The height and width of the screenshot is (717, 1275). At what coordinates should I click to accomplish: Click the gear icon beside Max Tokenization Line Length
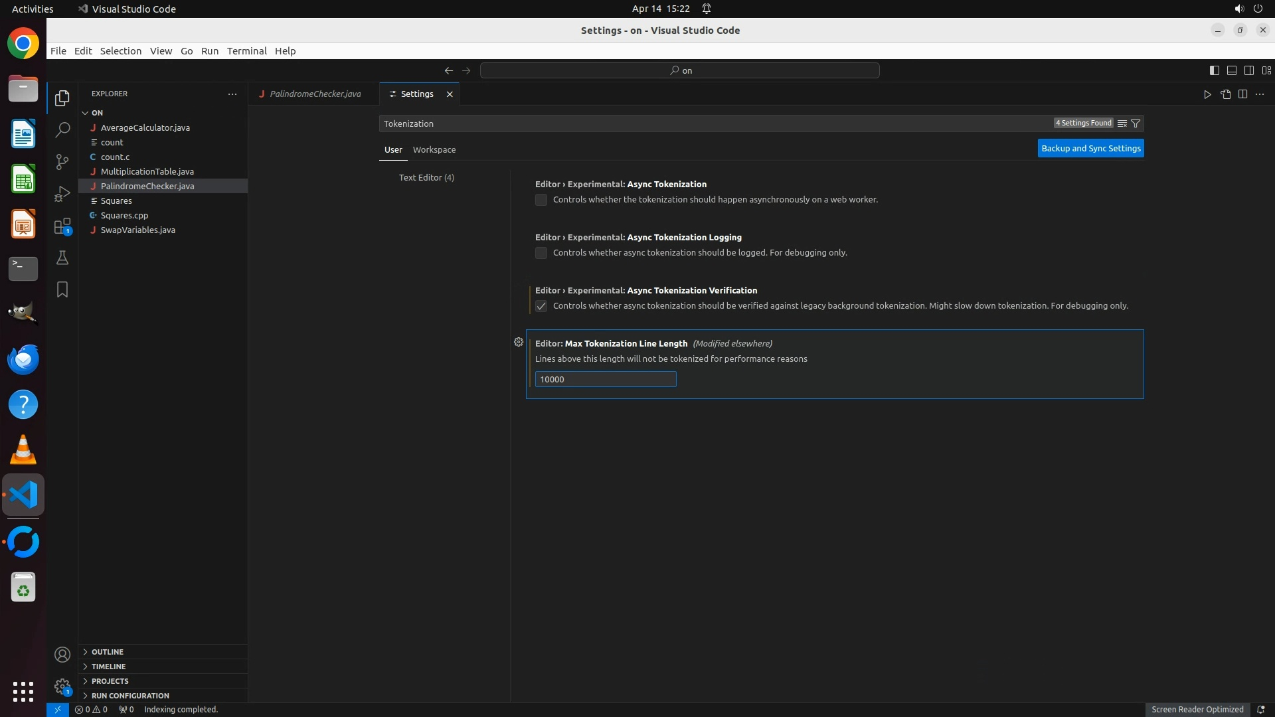point(519,343)
